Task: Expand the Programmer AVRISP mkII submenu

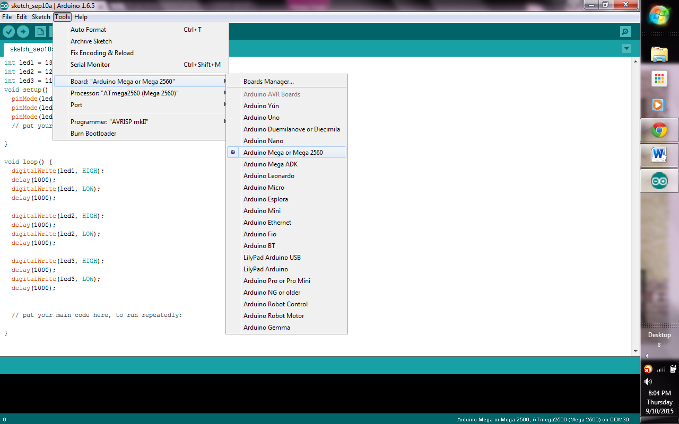Action: tap(141, 122)
